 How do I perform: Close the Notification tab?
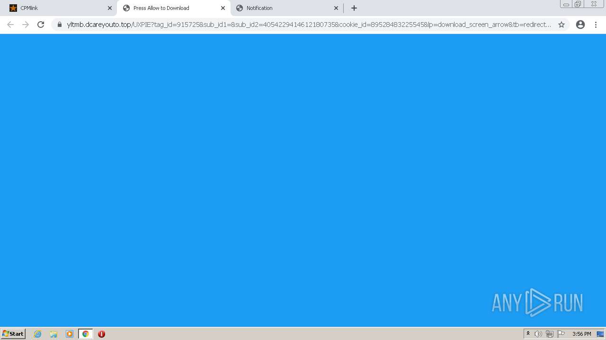(x=336, y=8)
